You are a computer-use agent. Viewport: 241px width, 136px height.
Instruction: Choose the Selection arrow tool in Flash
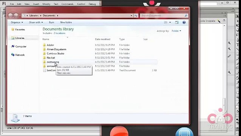pyautogui.click(x=238, y=16)
